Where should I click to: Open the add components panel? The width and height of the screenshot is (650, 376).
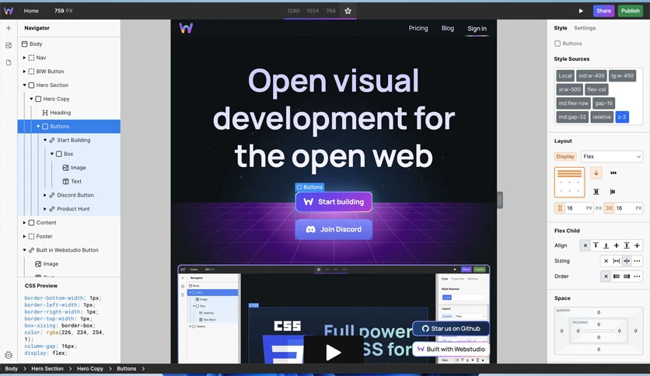coord(9,28)
